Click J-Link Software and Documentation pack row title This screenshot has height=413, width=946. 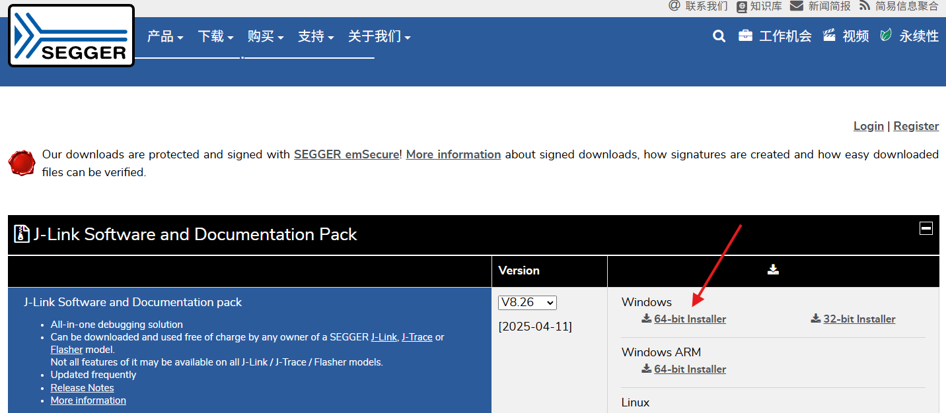[x=133, y=302]
